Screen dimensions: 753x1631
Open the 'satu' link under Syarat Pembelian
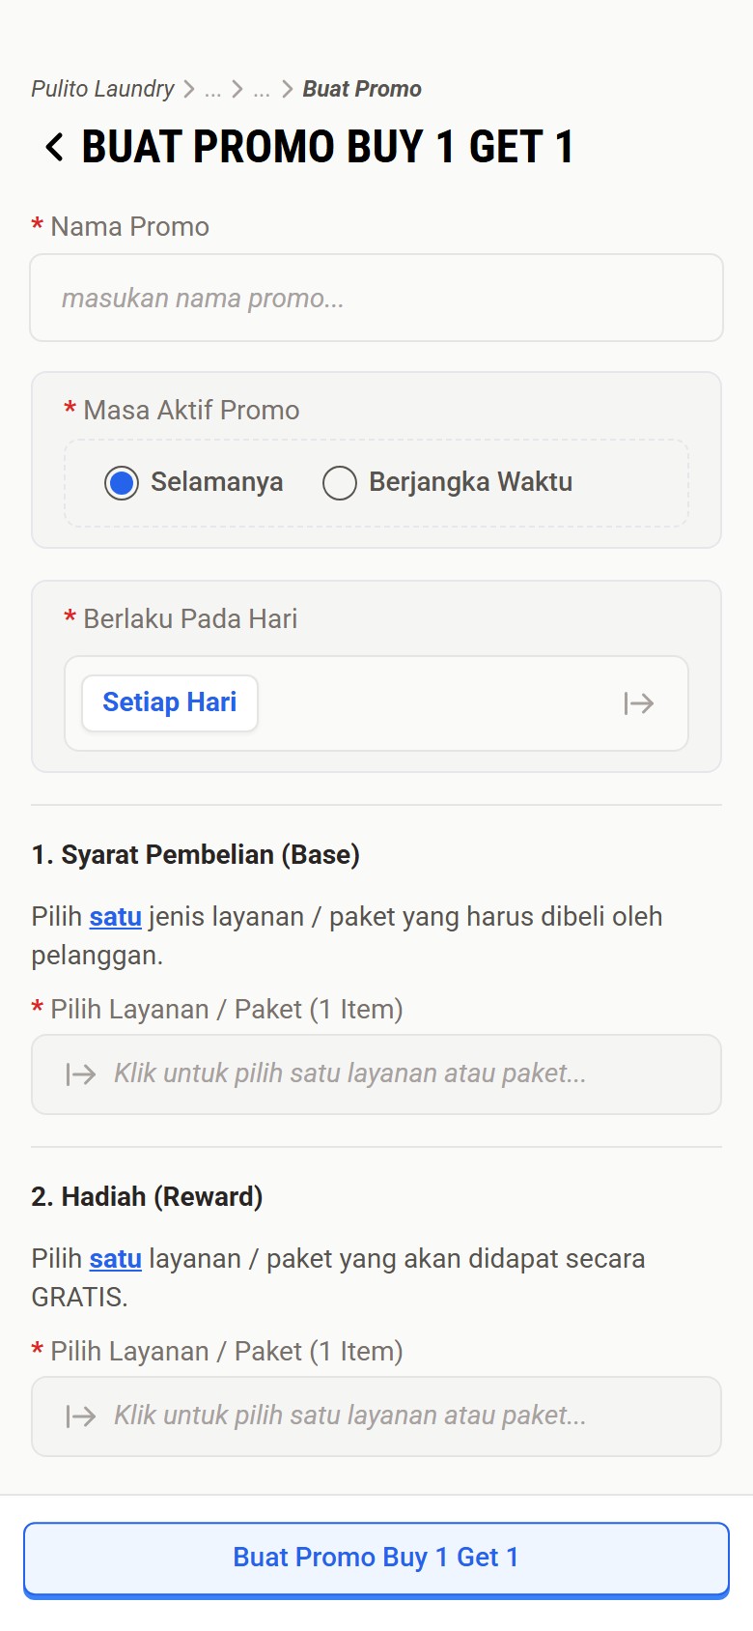click(114, 916)
